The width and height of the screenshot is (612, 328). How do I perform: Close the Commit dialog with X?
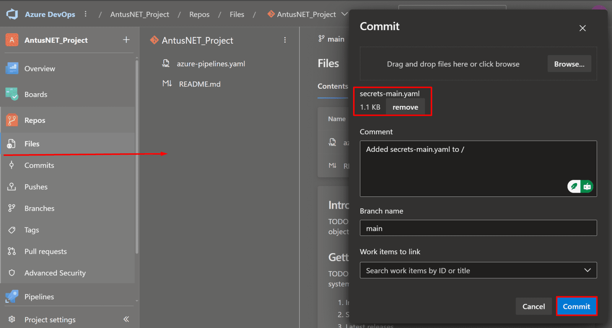(582, 28)
